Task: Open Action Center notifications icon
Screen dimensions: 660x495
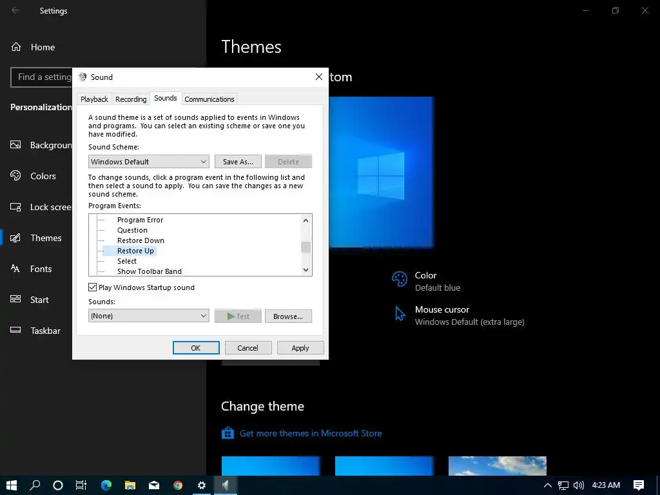Action: pos(639,485)
